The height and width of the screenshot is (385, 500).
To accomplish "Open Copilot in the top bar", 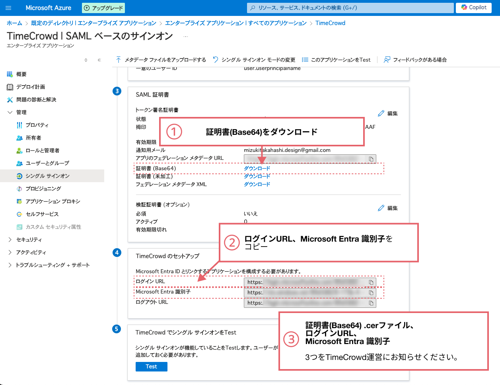I will 473,7.
